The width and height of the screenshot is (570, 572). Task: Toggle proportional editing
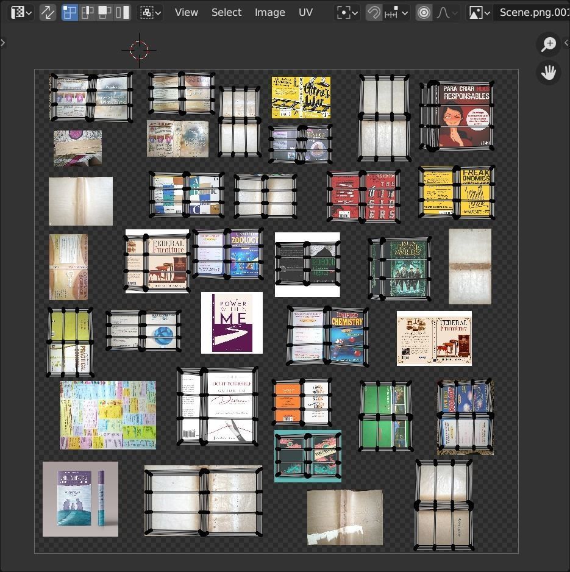424,13
